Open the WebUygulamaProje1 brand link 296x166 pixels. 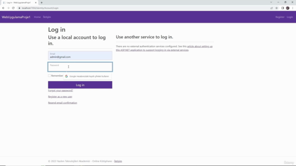tap(16, 17)
